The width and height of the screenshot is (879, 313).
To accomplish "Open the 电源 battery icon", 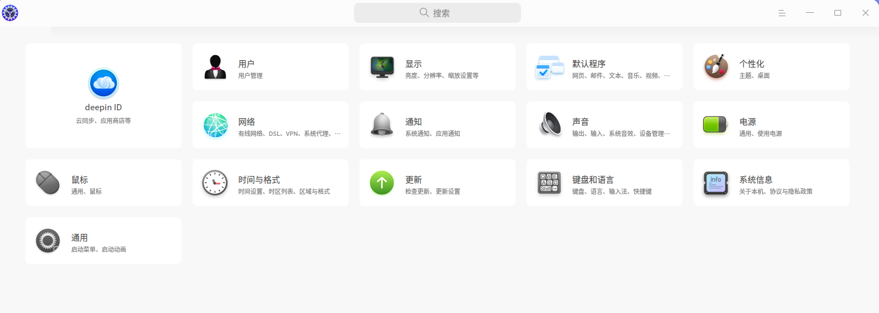I will [715, 125].
